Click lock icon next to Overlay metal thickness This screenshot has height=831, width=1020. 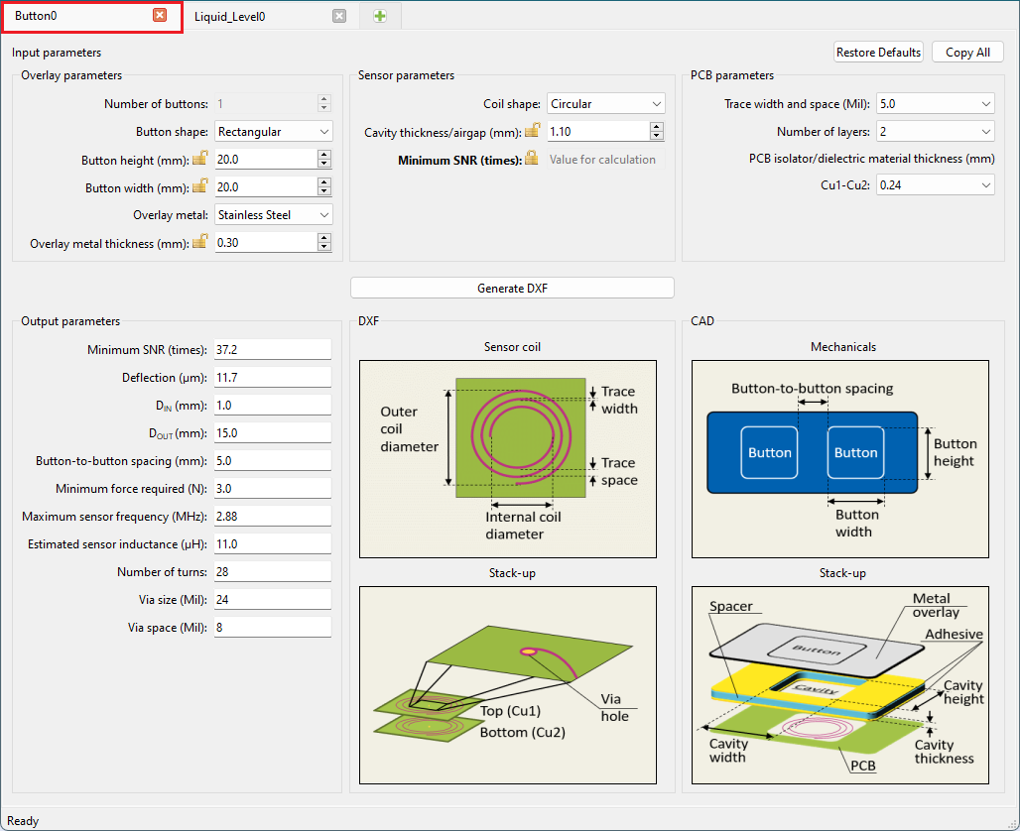199,242
